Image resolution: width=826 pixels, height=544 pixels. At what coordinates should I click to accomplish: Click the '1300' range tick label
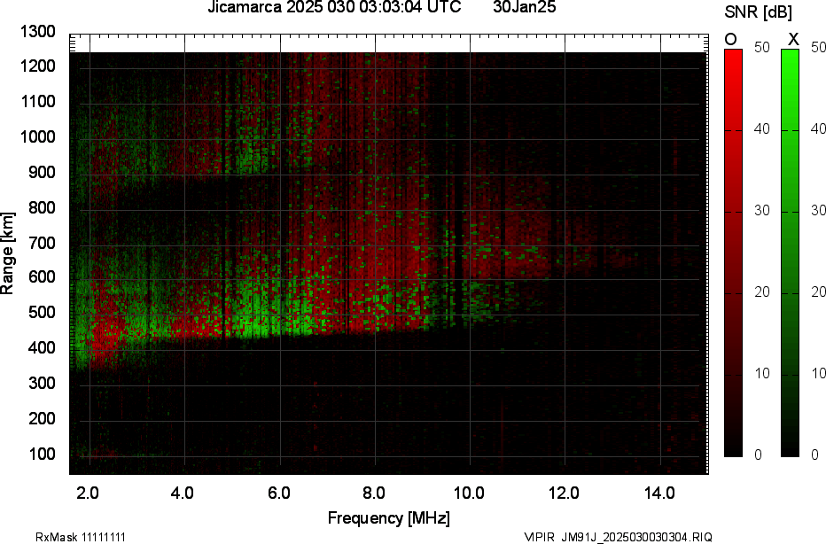click(x=38, y=32)
